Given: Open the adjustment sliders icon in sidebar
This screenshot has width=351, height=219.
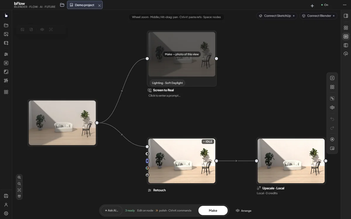Looking at the screenshot, I should 6,54.
